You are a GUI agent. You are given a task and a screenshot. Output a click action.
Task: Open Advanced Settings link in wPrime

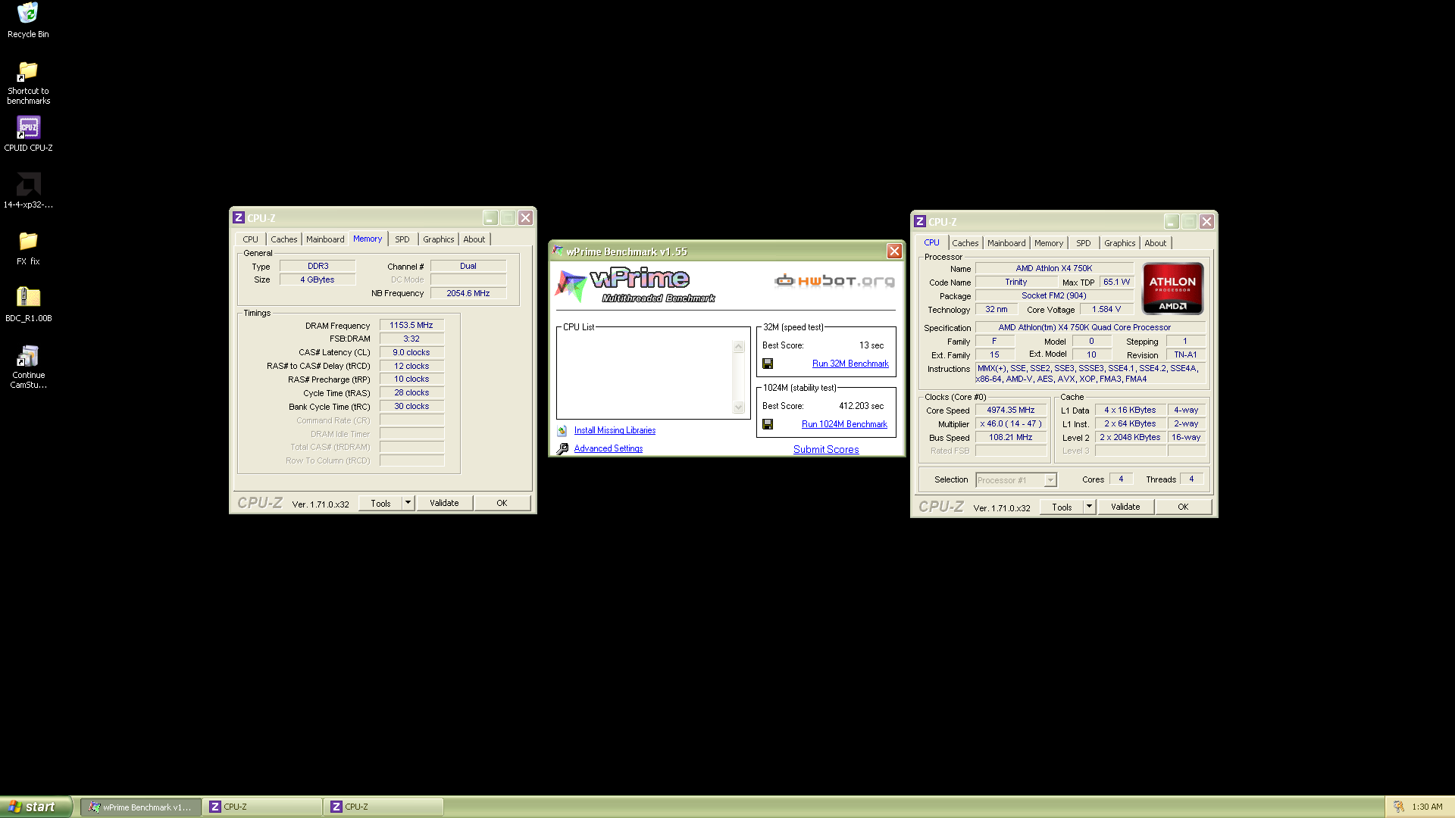609,448
